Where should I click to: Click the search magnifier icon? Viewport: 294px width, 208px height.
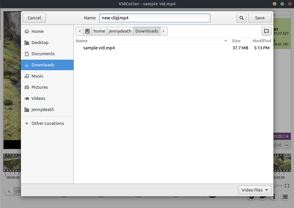tap(241, 18)
